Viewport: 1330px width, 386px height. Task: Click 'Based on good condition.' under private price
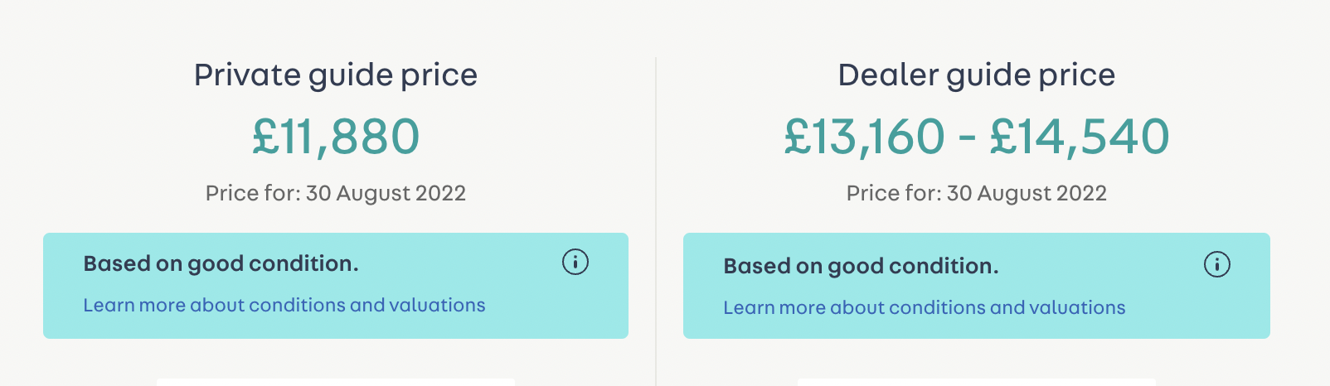click(x=221, y=264)
